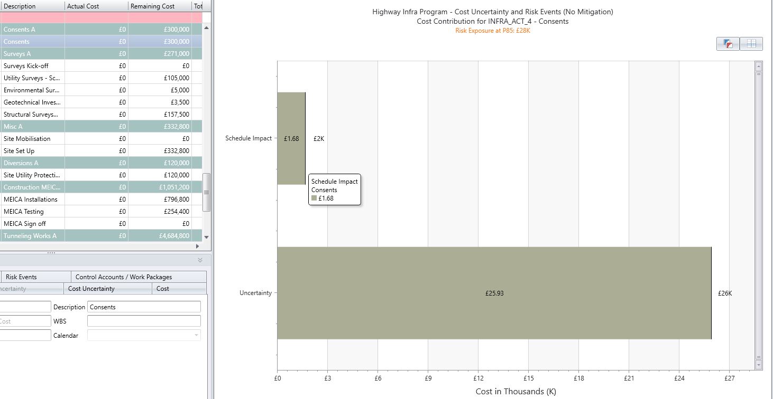This screenshot has height=399, width=773.
Task: Switch to grid view using the table icon
Action: coord(750,44)
